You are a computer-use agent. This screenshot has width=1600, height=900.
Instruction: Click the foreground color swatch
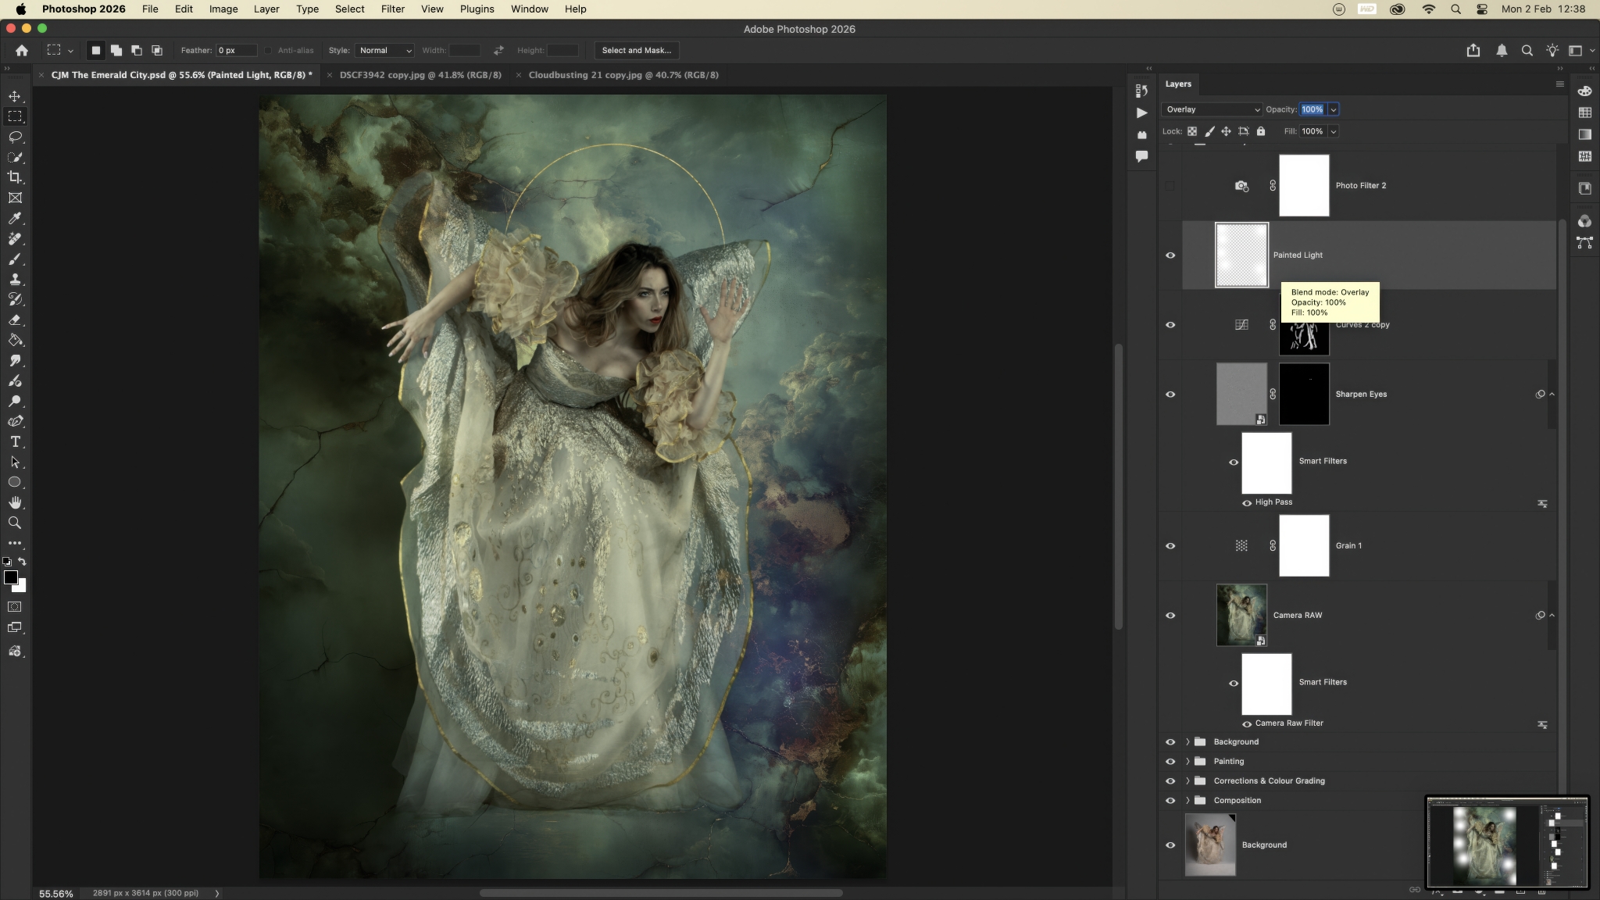pyautogui.click(x=10, y=577)
